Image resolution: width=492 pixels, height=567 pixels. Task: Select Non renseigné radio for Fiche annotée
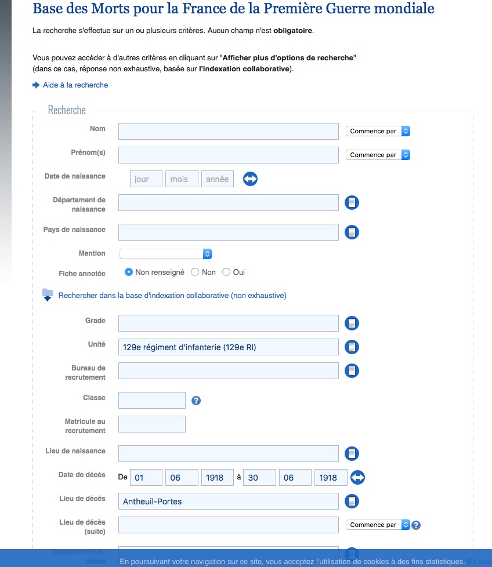[x=128, y=272]
